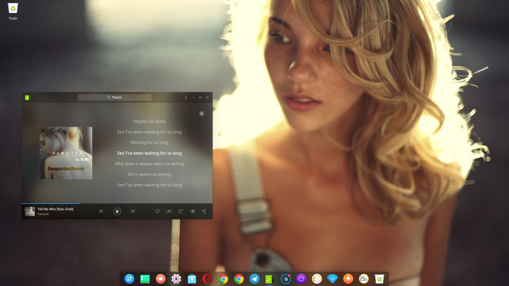Open the launcher from the dock
Viewport: 509px width, 286px height.
click(129, 279)
